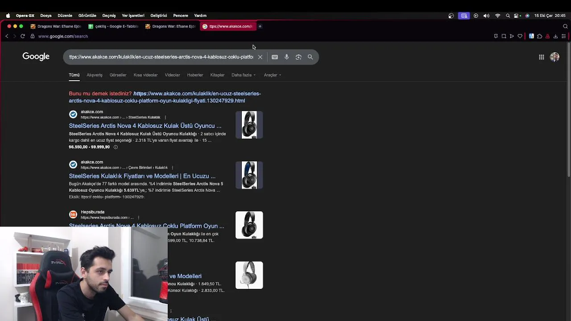
Task: Click the www.google.com/search address bar
Action: click(x=63, y=36)
